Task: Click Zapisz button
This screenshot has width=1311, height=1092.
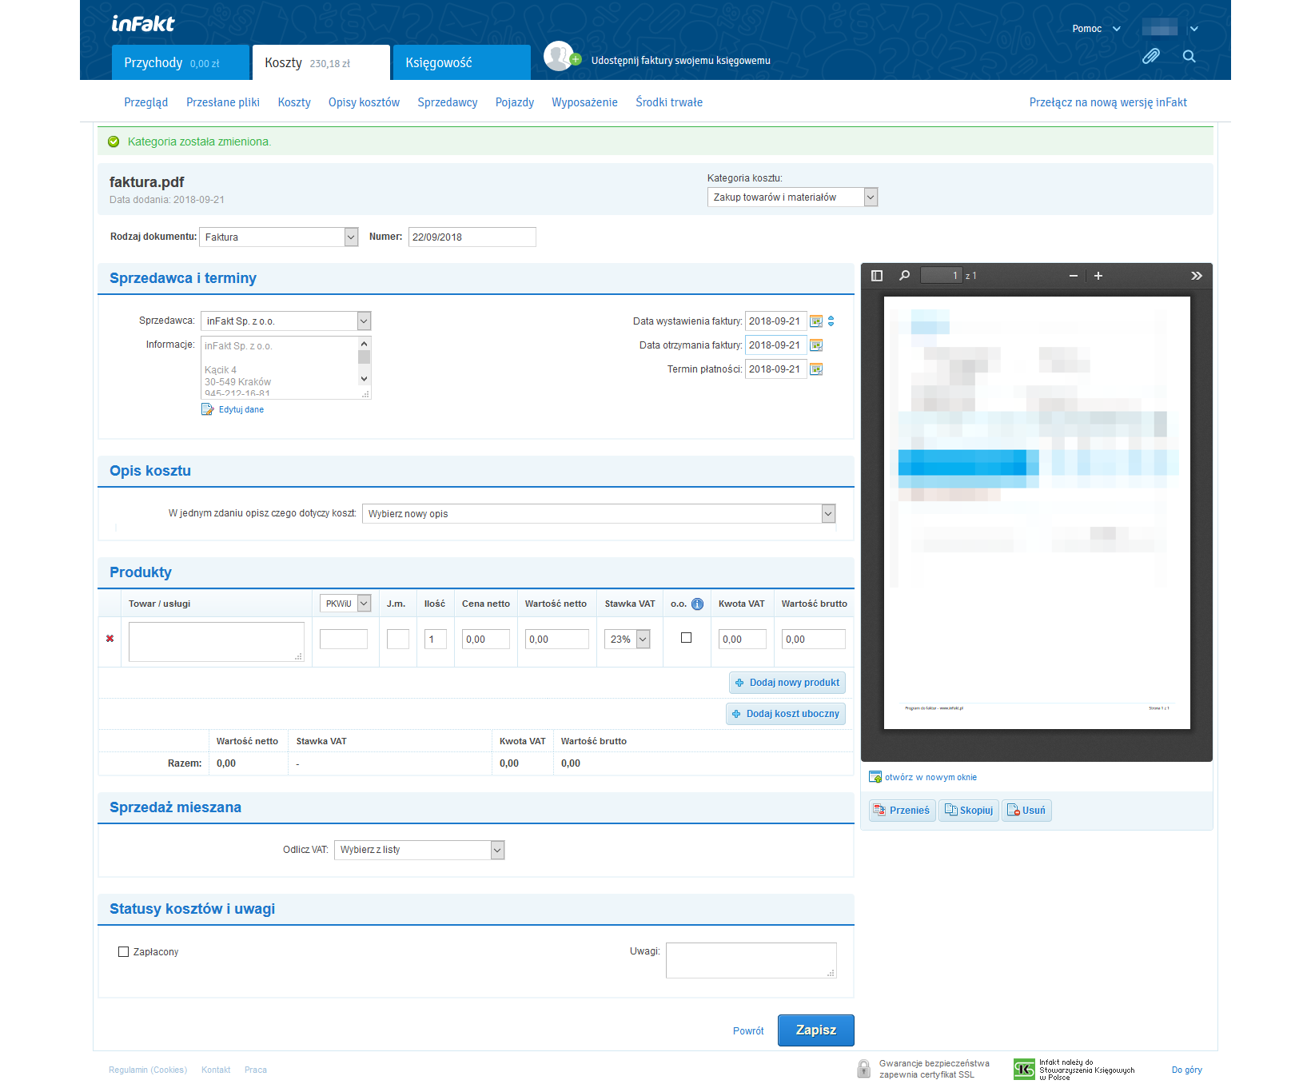Action: click(x=816, y=1030)
